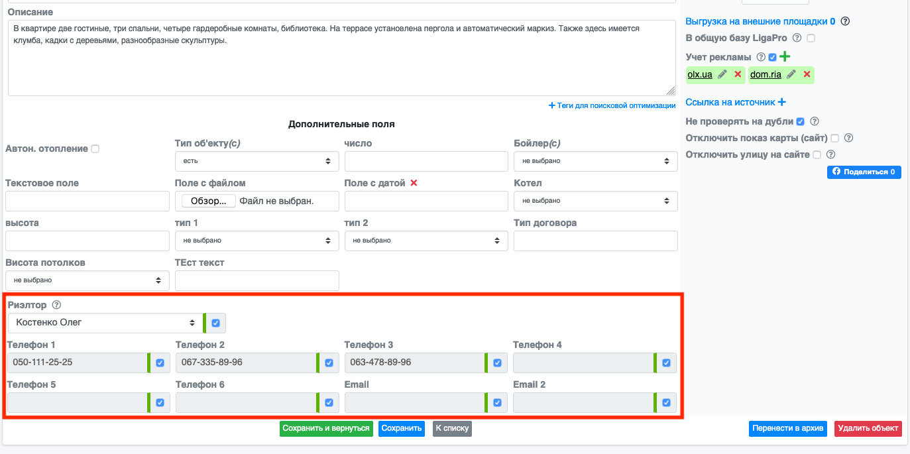Uncheck Не проверять на дубли checkbox
The image size is (910, 454).
[801, 121]
